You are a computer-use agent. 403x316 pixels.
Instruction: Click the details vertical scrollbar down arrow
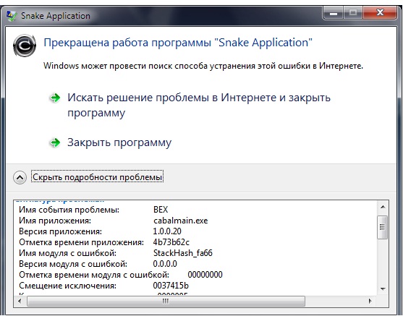(383, 289)
